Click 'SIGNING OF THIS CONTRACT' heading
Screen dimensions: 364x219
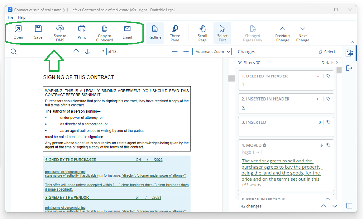coord(79,77)
